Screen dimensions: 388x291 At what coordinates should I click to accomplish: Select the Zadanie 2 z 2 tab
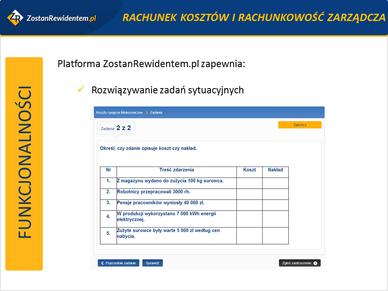(x=116, y=128)
